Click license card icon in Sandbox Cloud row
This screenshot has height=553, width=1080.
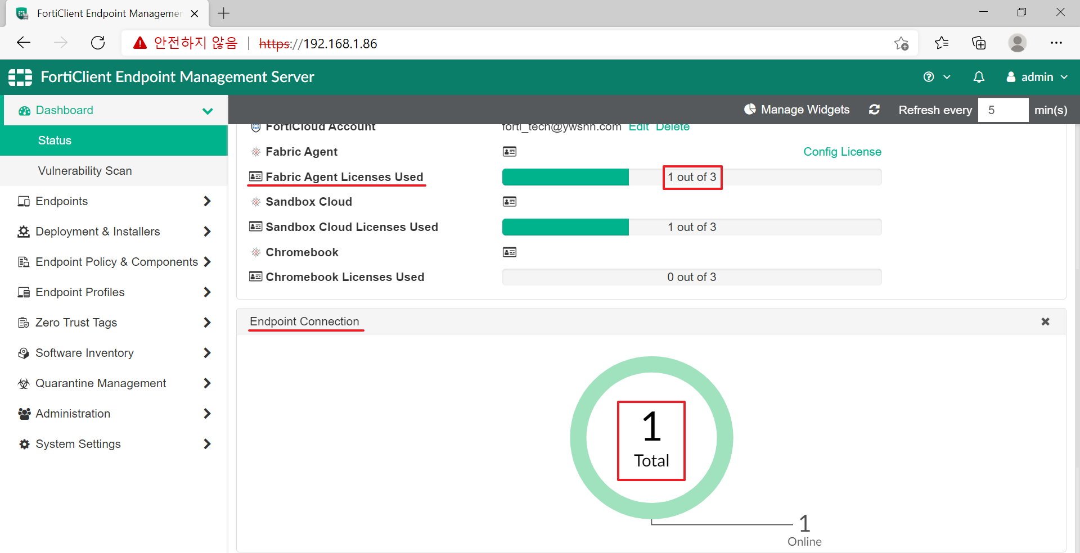[510, 202]
